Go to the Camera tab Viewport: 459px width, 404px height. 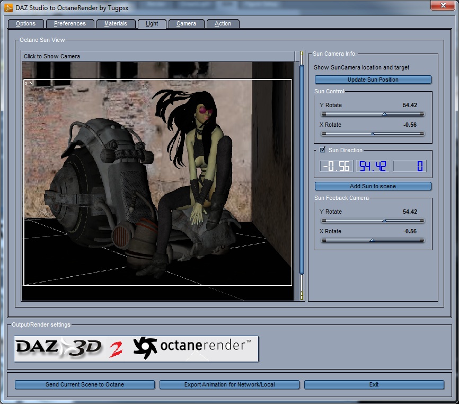point(186,24)
